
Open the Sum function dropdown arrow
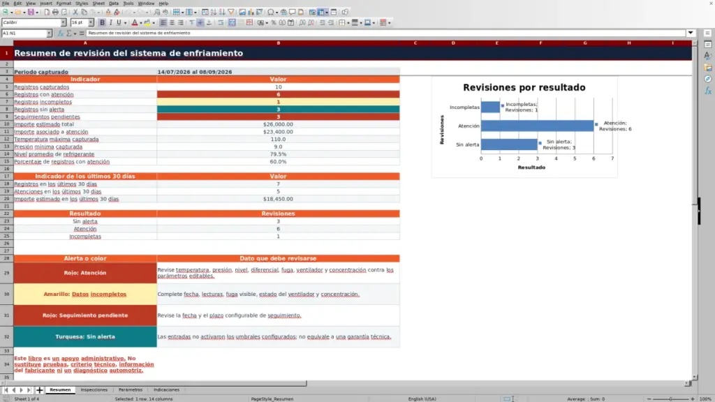75,33
